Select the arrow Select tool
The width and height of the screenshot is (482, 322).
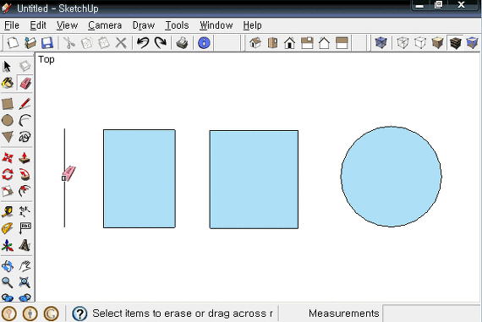(7, 66)
